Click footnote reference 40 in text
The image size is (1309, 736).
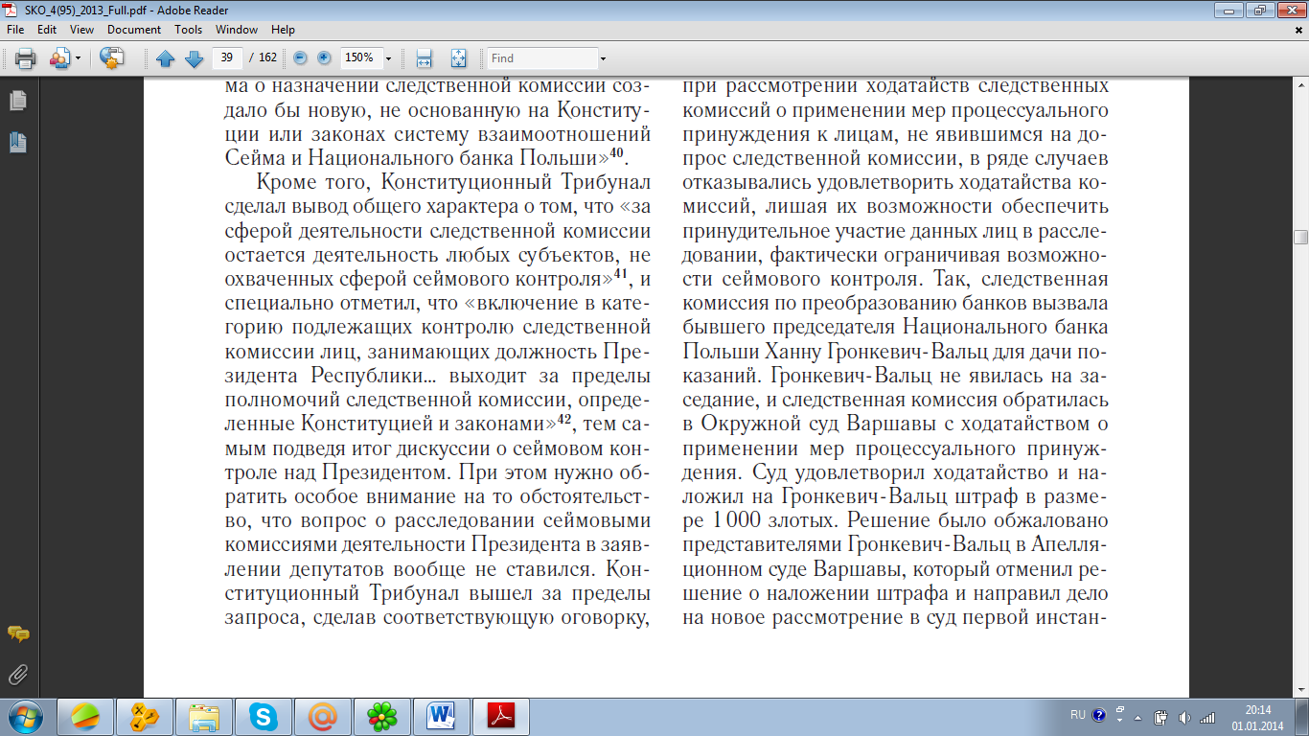point(617,151)
